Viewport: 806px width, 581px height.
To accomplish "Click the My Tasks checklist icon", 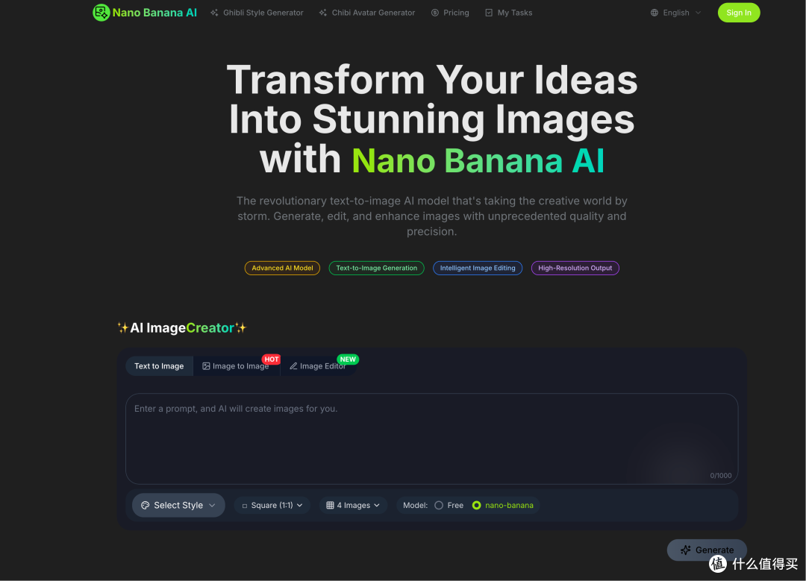I will point(489,13).
